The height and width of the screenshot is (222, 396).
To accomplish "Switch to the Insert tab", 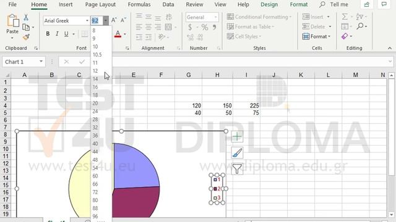I will pos(66,4).
